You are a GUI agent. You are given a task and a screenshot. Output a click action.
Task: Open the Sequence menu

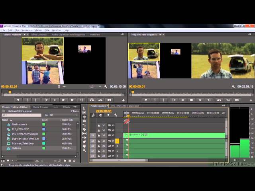click(27, 30)
